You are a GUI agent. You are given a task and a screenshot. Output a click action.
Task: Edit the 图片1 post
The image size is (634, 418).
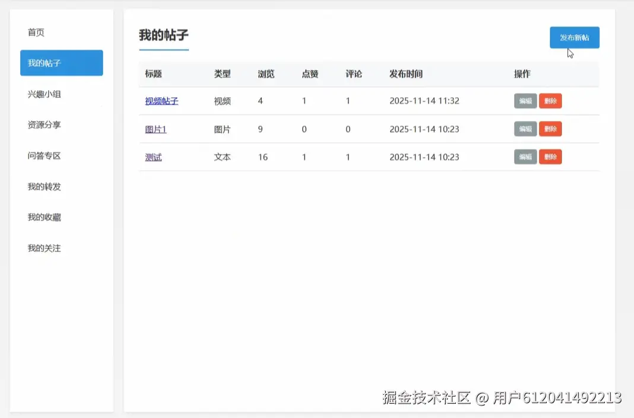click(525, 129)
